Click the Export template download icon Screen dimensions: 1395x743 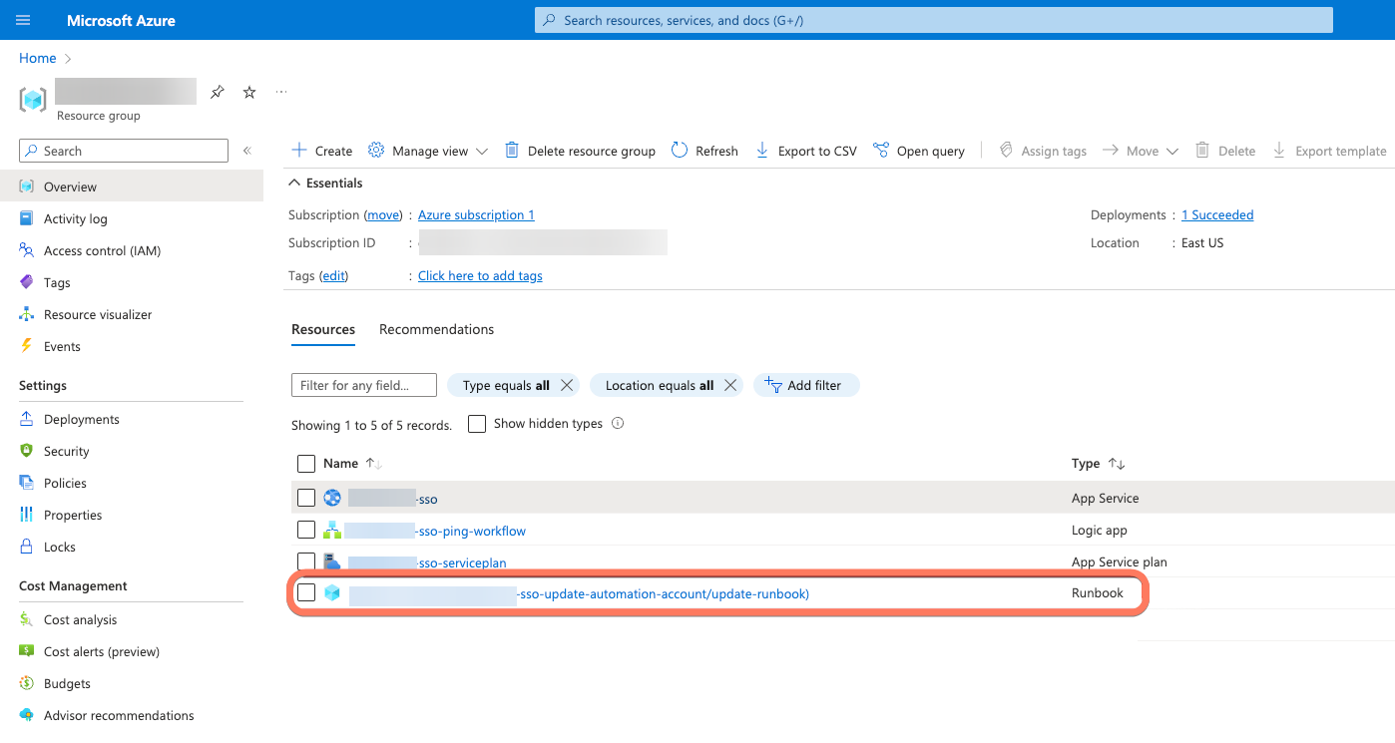click(x=1279, y=151)
